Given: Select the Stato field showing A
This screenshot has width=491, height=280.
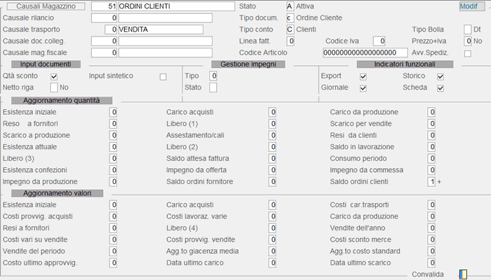Looking at the screenshot, I should pos(290,6).
